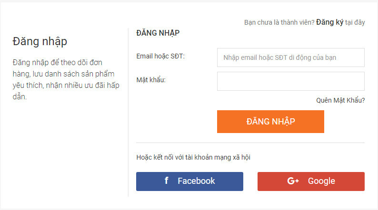This screenshot has height=210, width=378.
Task: Click the 'tại đây' text after Đăng ký
Action: pyautogui.click(x=355, y=22)
